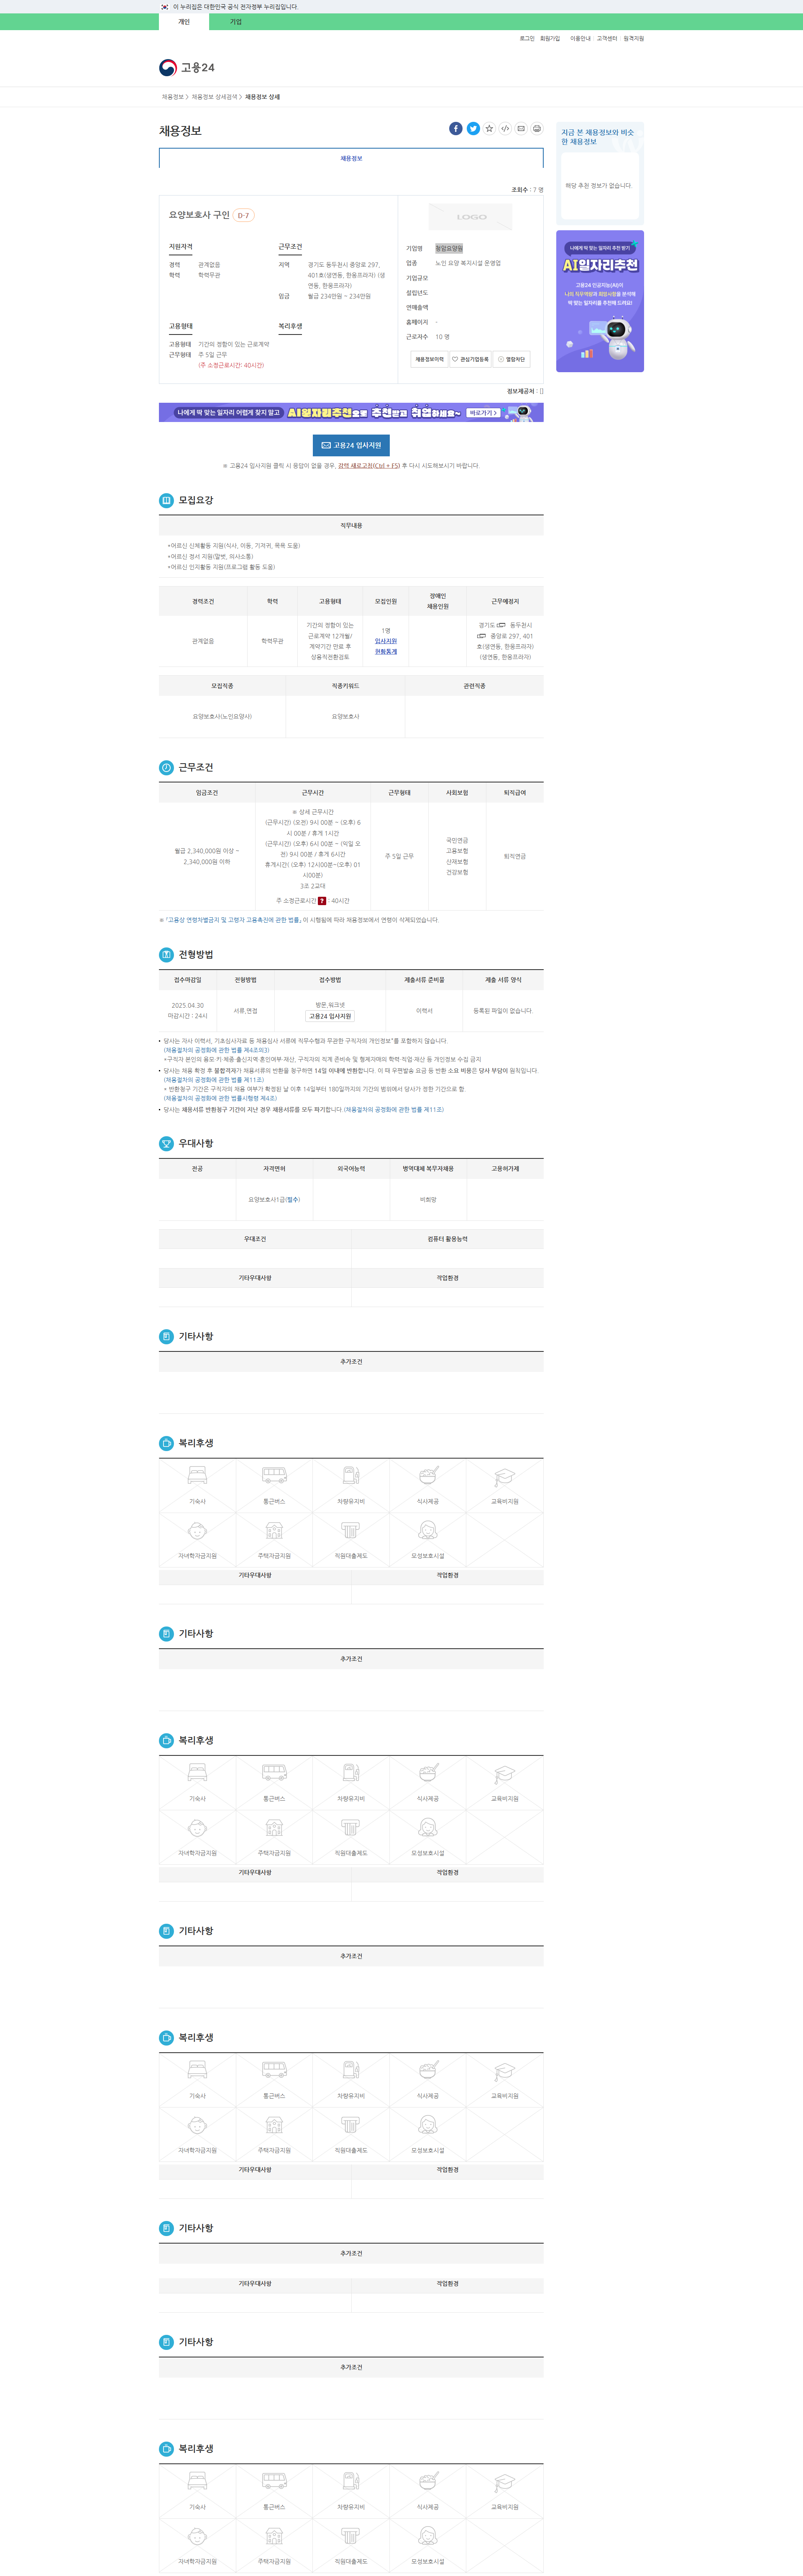Screen dimensions: 803x2576
Task: Click the 기숙사 icon in the first 복리후생 section
Action: [x=198, y=1475]
